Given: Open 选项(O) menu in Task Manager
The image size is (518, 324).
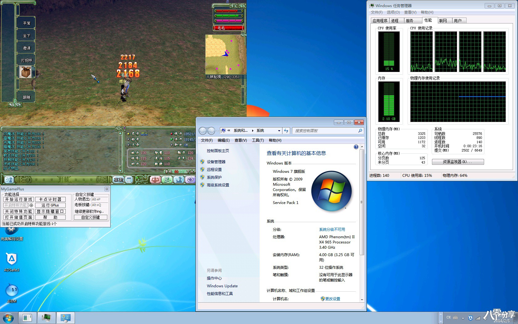Looking at the screenshot, I should [x=393, y=12].
